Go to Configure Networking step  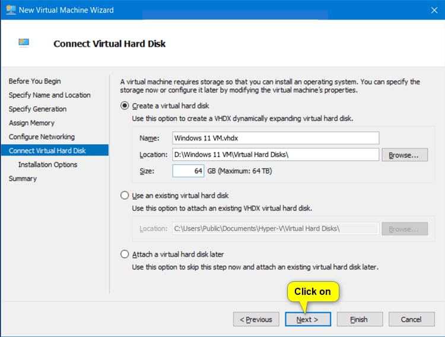(x=42, y=137)
